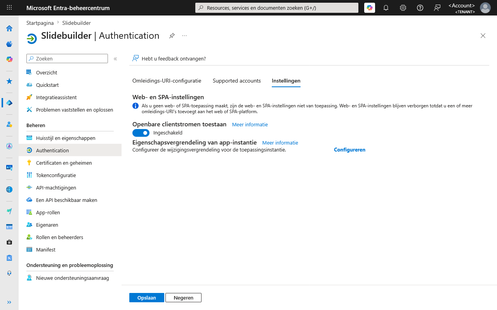Viewport: 497px width, 310px height.
Task: Open the account avatar menu
Action: point(485,8)
